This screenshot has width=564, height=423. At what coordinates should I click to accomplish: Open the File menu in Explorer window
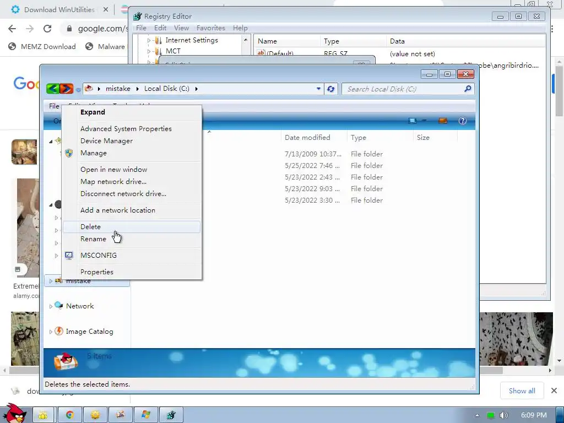click(54, 106)
